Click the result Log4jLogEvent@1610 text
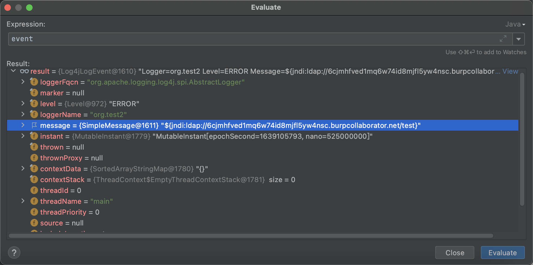This screenshot has height=265, width=533. click(x=97, y=71)
